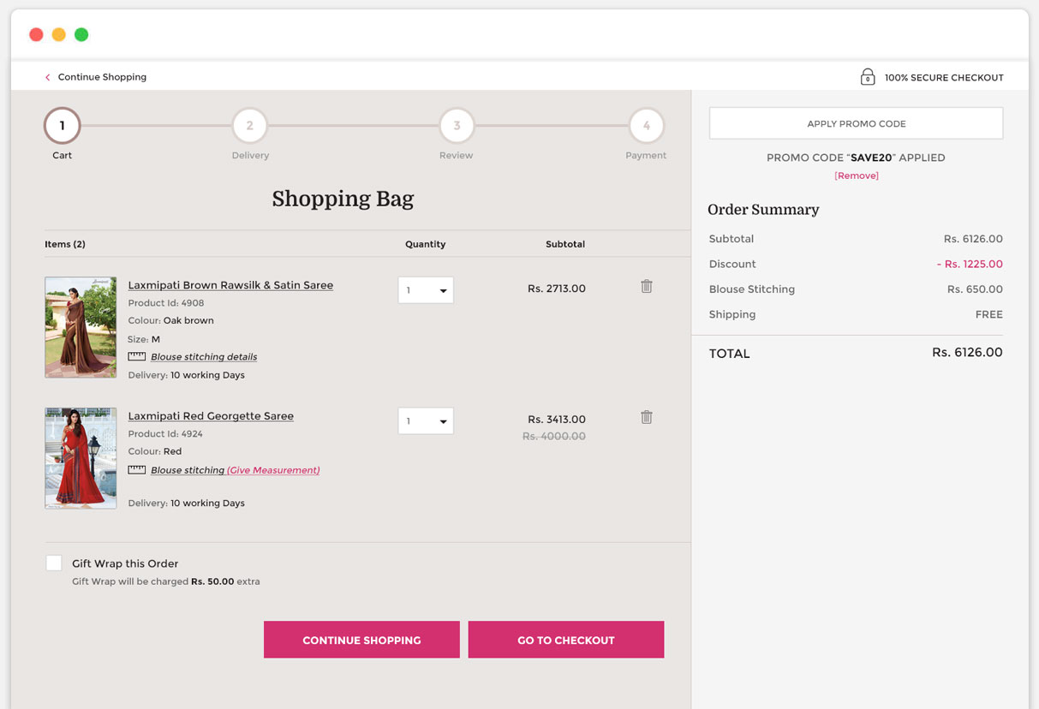View the Red Georgette Saree thumbnail
This screenshot has width=1039, height=709.
(x=81, y=458)
